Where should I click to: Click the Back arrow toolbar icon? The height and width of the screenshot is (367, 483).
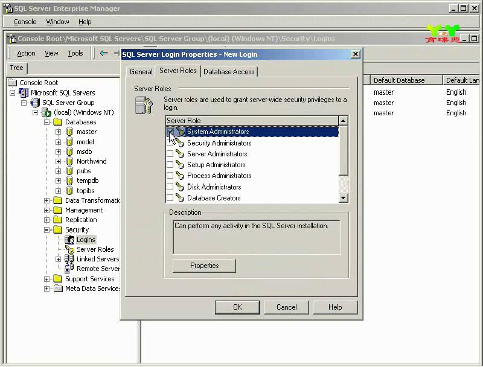coord(104,53)
